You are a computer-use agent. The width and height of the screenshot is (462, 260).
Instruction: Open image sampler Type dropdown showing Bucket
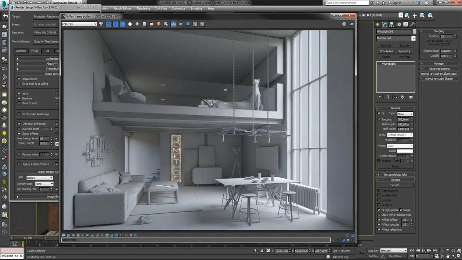[40, 178]
